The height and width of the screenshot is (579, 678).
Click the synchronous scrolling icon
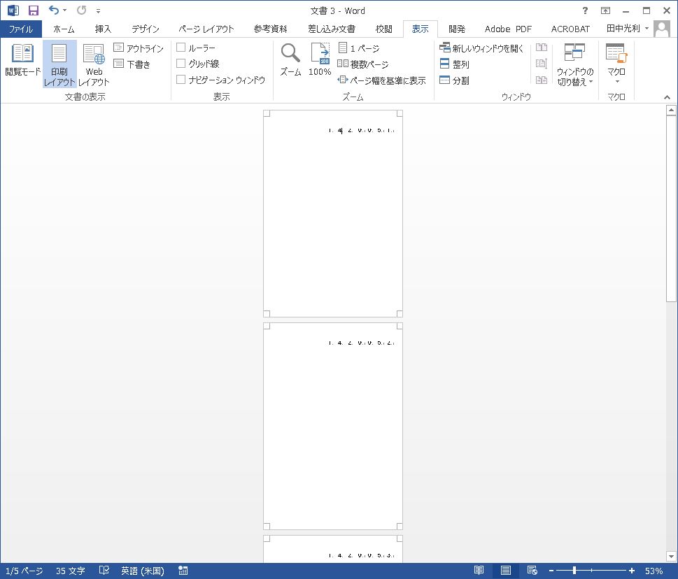[542, 64]
